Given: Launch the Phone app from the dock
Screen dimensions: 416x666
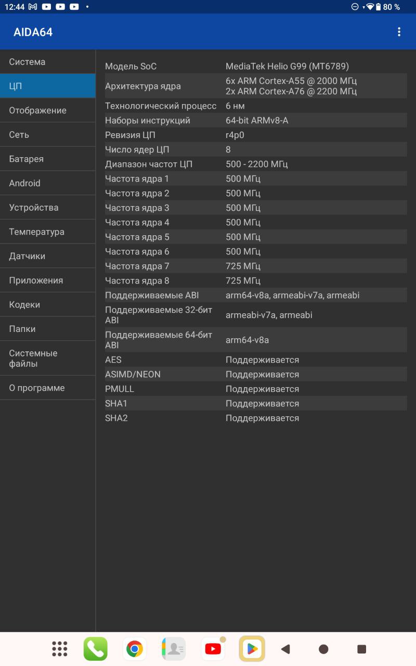Looking at the screenshot, I should coord(96,649).
